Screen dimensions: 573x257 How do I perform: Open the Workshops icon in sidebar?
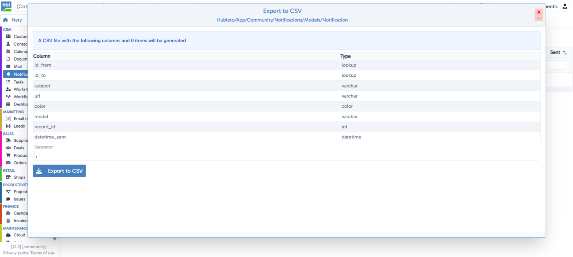pos(8,89)
